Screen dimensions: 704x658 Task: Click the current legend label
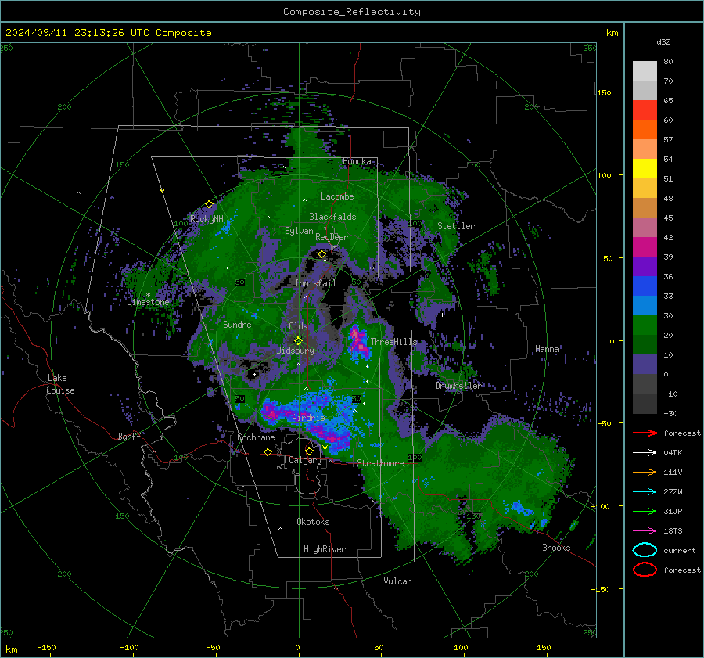tap(680, 551)
